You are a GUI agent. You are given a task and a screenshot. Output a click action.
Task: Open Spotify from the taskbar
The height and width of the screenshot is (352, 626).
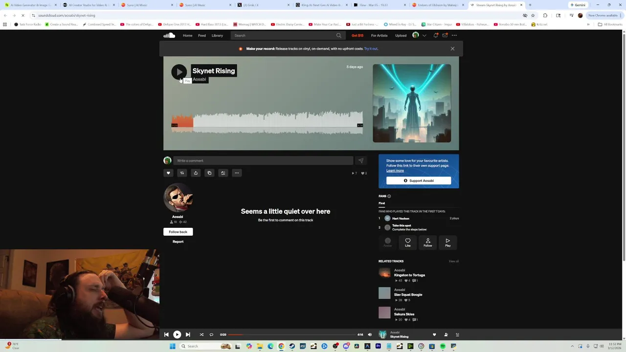443,346
